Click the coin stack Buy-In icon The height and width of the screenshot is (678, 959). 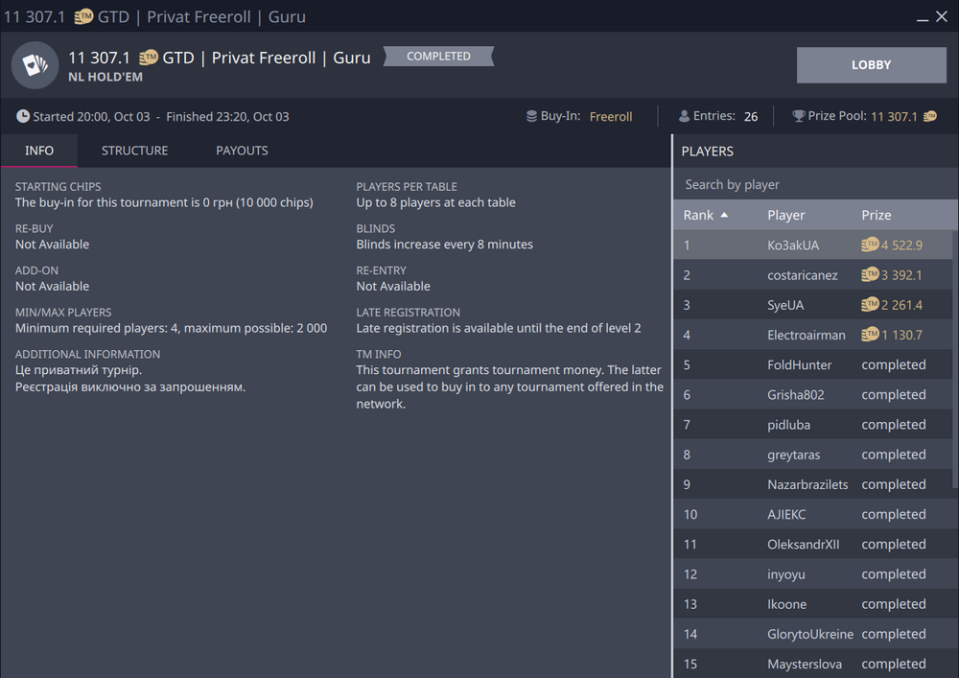531,116
